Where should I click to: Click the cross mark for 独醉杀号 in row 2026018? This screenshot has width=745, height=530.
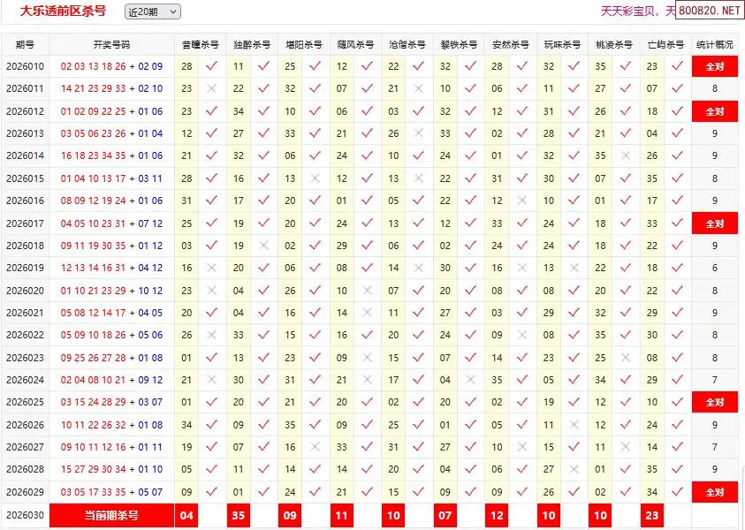point(263,246)
